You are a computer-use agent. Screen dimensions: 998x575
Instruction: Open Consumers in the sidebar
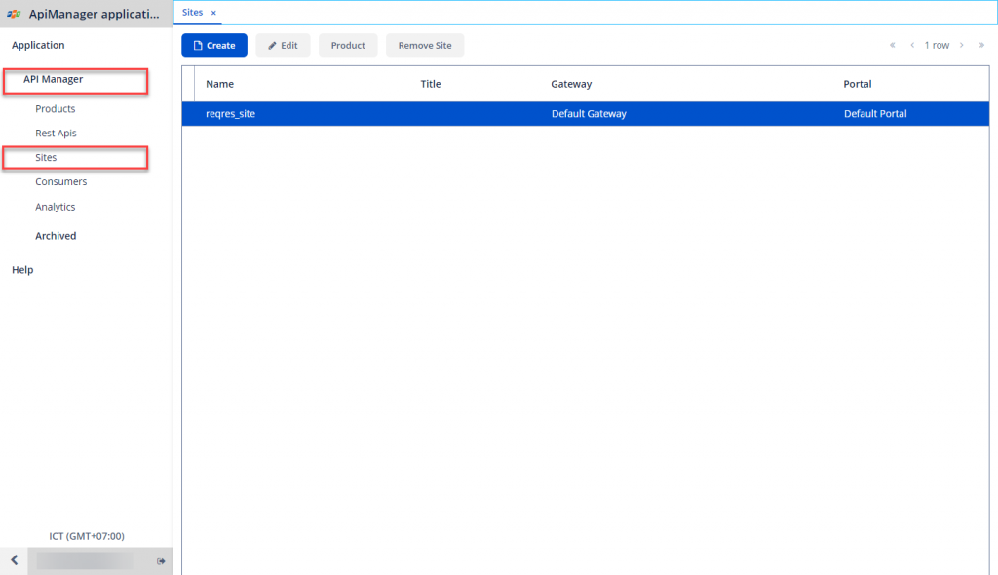[60, 181]
